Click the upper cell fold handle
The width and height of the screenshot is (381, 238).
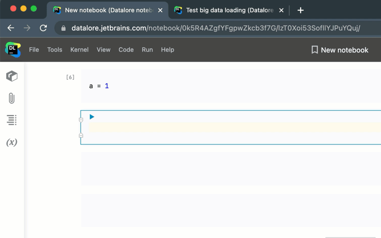(x=81, y=120)
